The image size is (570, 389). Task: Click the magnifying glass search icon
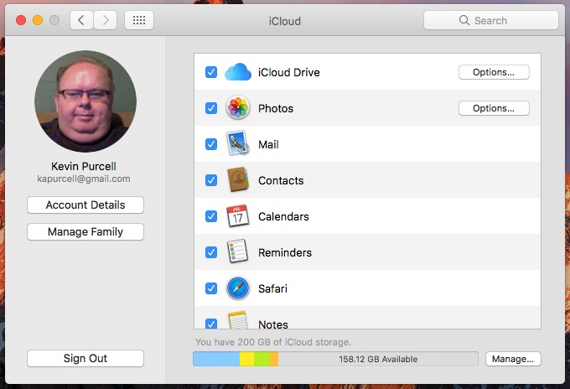[x=464, y=20]
